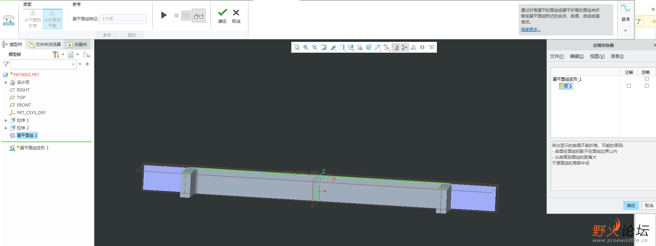Check 忽略 box for 项 1

pyautogui.click(x=647, y=86)
